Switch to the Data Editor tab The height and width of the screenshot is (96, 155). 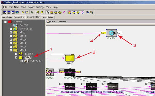pyautogui.click(x=7, y=17)
